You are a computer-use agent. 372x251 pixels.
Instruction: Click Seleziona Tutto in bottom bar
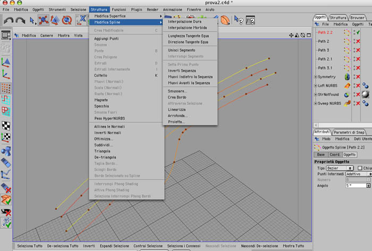(x=30, y=246)
